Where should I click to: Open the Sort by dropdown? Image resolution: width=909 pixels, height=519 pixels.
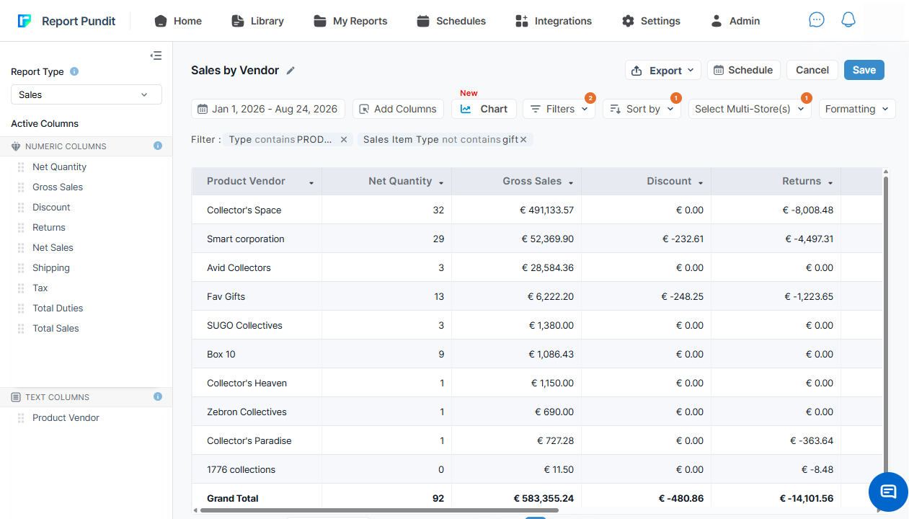(x=642, y=109)
